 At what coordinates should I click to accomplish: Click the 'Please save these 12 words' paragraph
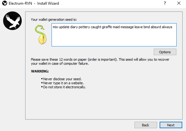tap(100, 61)
